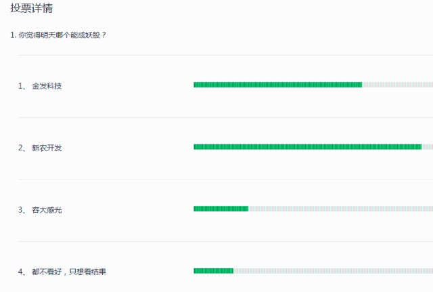Click the green filled bar for 金发科技
433x292 pixels.
tap(277, 85)
